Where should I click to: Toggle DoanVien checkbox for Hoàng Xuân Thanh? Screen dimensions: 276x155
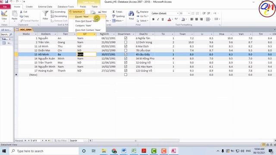[x=125, y=71]
